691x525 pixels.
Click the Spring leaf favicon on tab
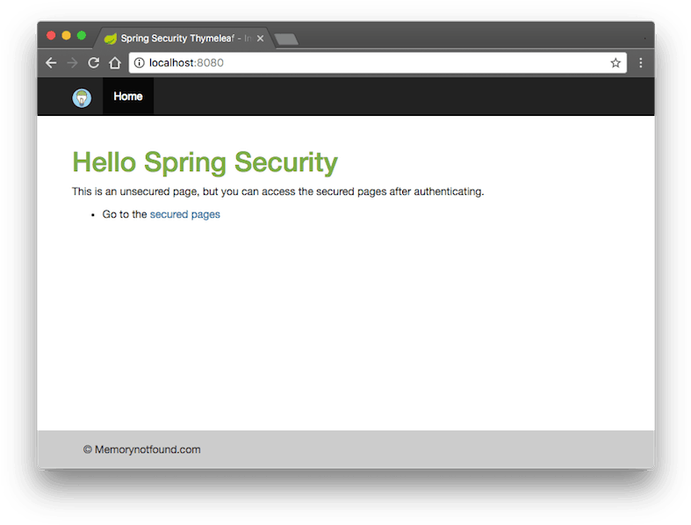pyautogui.click(x=110, y=39)
